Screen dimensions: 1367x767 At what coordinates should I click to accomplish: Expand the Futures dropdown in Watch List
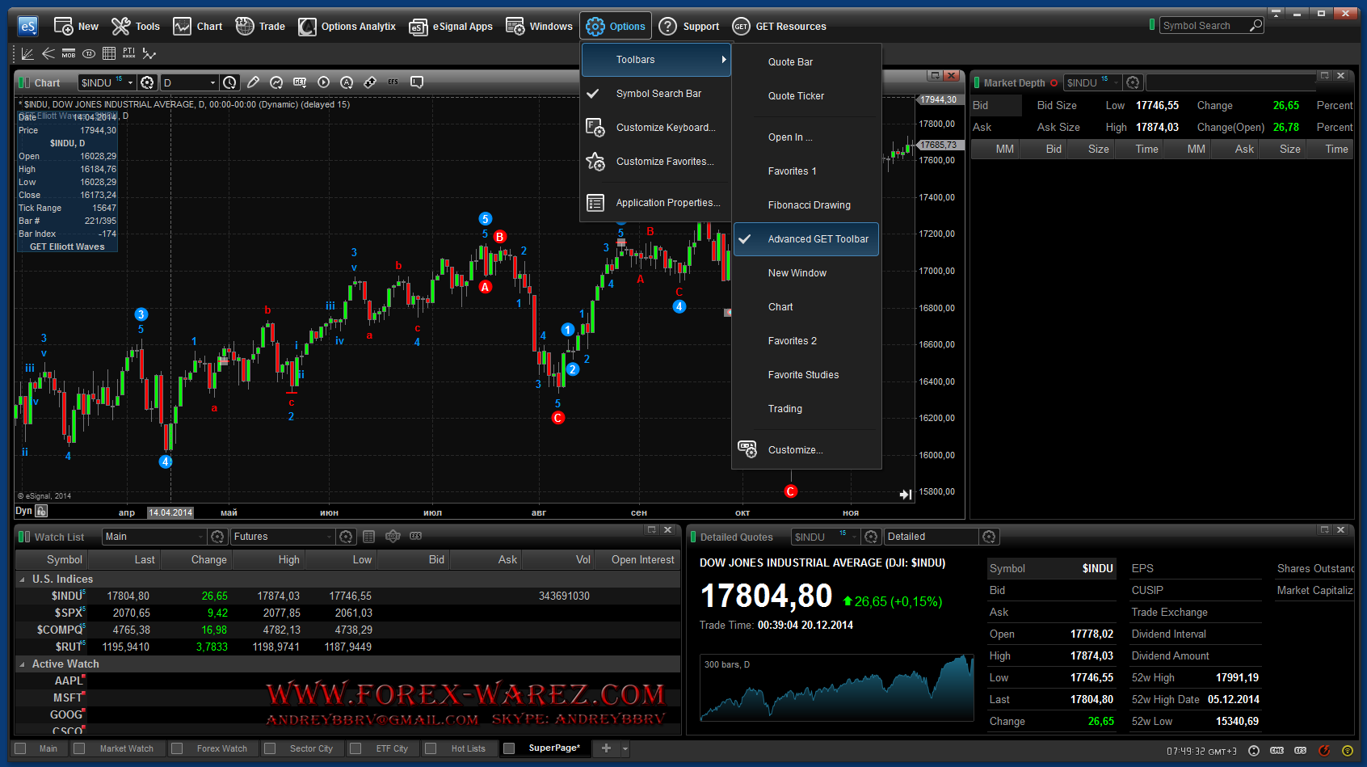point(329,537)
